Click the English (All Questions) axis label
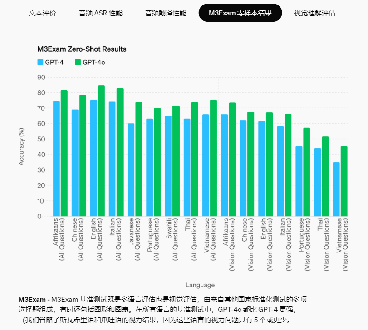The image size is (368, 330). (x=97, y=239)
